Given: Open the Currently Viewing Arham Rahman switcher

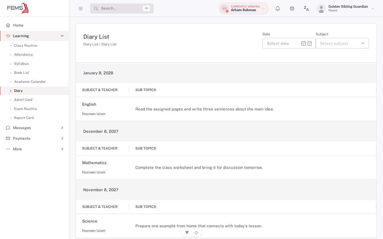Looking at the screenshot, I should 244,8.
